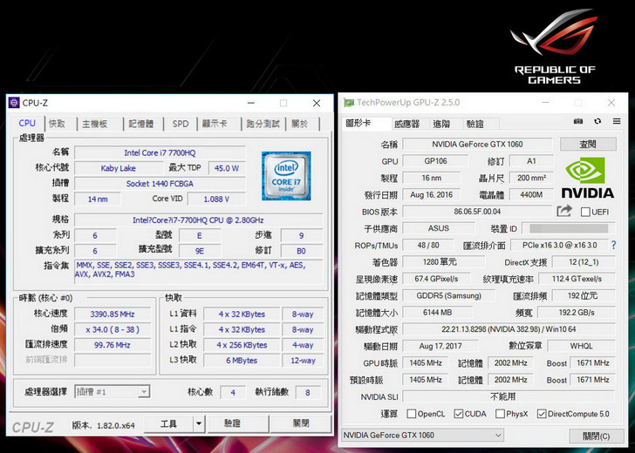Toggle the UEFI checkbox

(x=584, y=212)
